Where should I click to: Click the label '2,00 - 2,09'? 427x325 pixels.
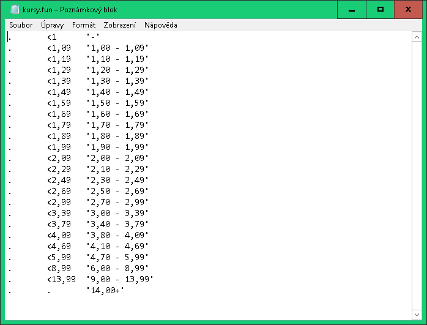point(117,159)
